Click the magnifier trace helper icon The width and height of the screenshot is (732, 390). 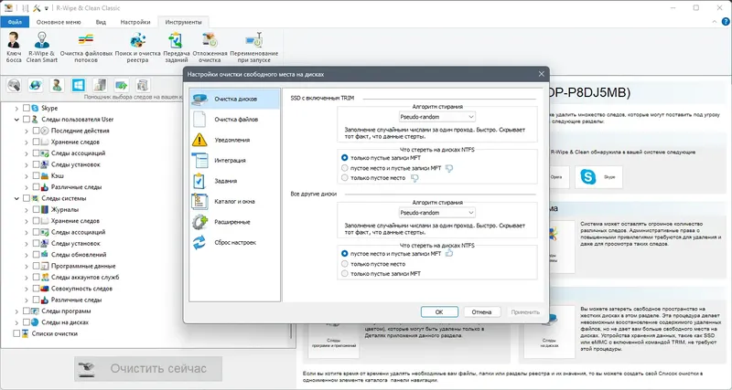tap(14, 85)
